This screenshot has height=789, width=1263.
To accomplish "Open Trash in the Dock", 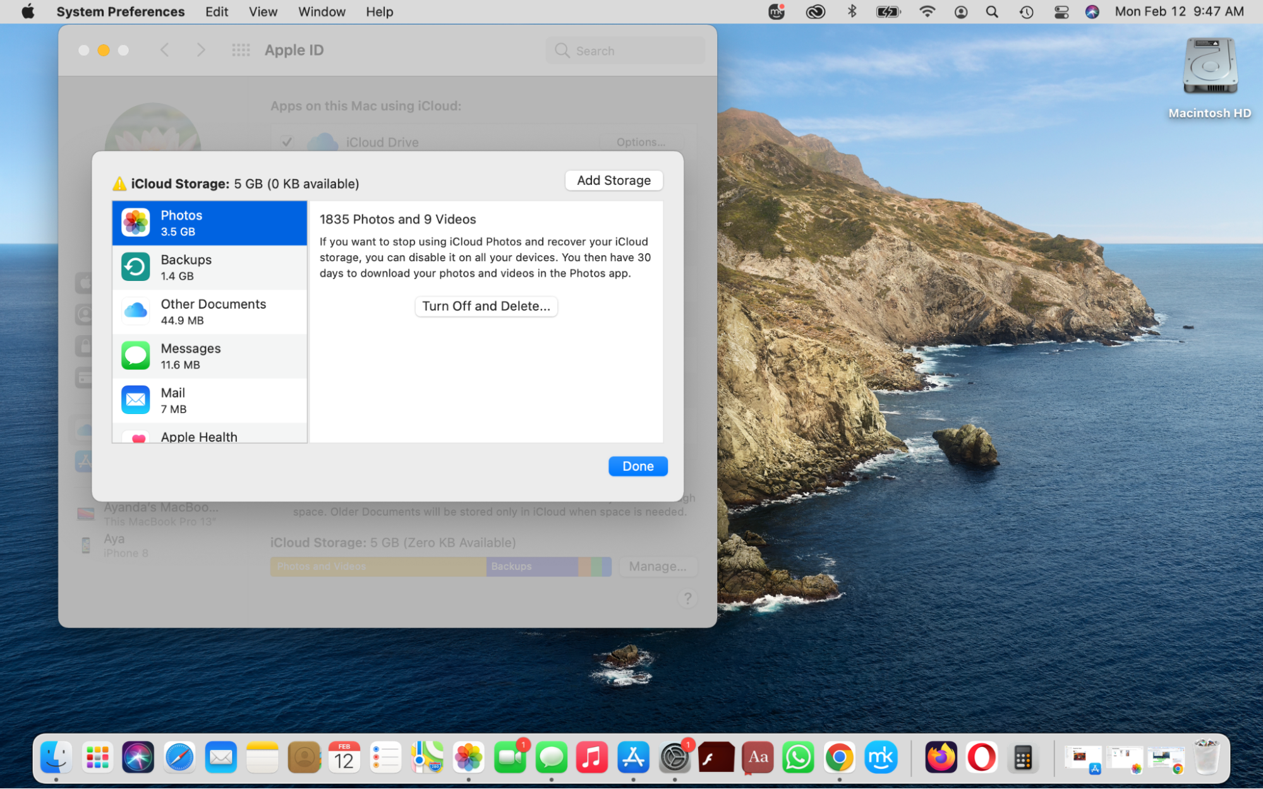I will (x=1206, y=757).
